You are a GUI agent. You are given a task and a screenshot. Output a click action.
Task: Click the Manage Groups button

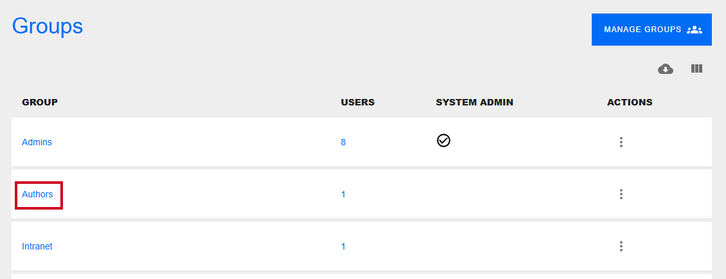pyautogui.click(x=651, y=30)
